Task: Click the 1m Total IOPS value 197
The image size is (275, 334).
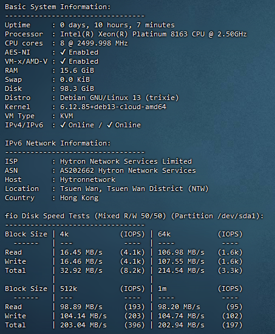Action: click(232, 325)
